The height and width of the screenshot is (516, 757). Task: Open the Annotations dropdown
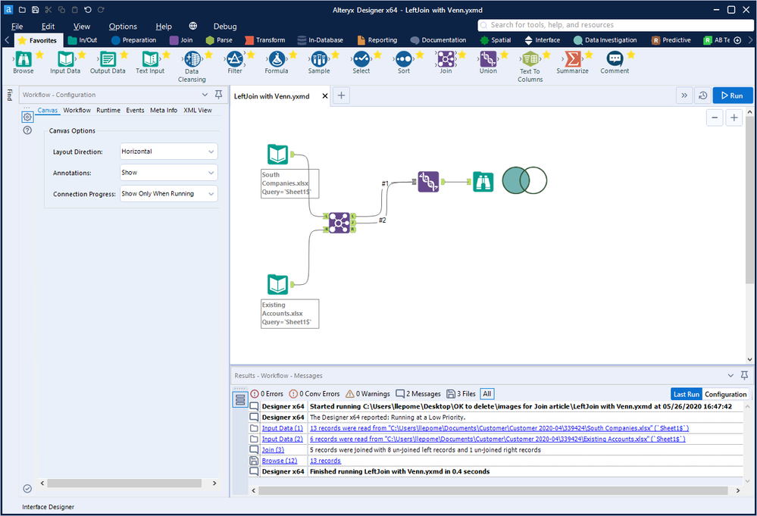coord(168,173)
